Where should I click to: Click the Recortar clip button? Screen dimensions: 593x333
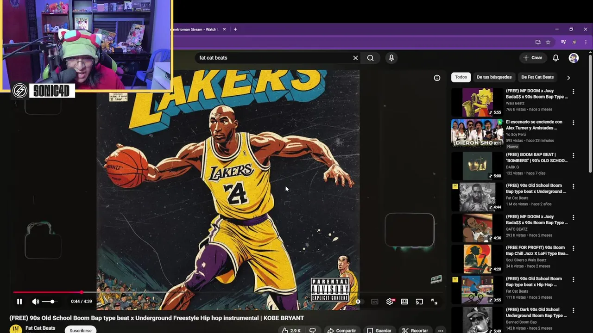tap(415, 330)
